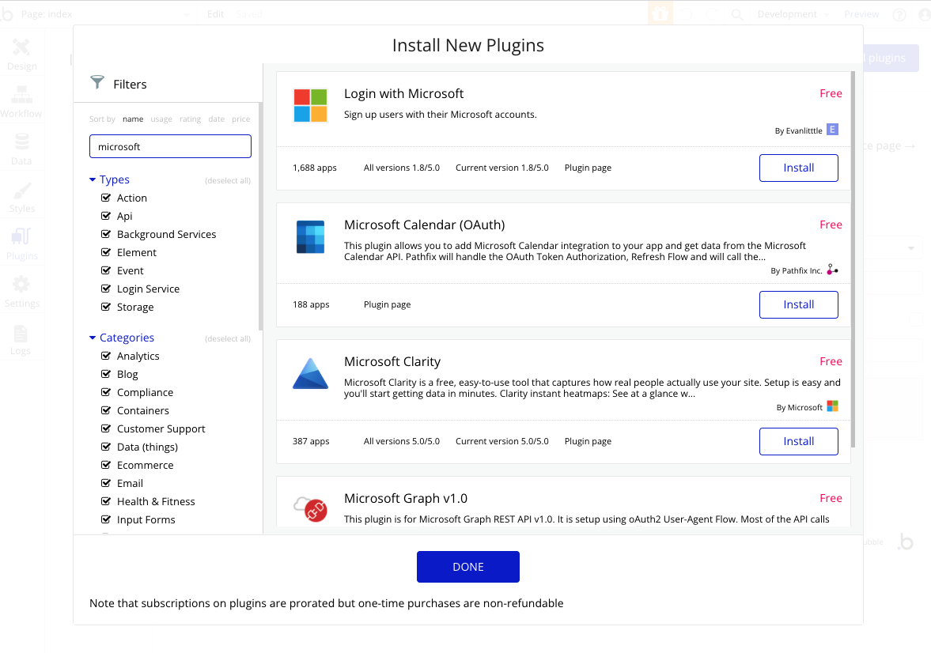Uncheck the Input Forms category
The image size is (931, 653).
pyautogui.click(x=106, y=519)
